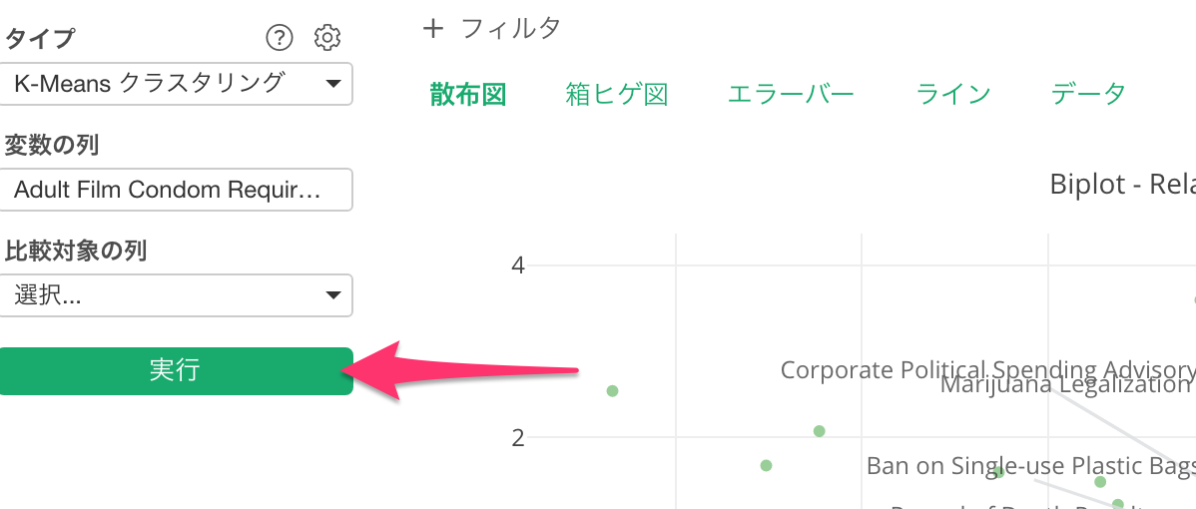This screenshot has height=509, width=1196.
Task: Select the Corporate Political Spending Advisory label
Action: pyautogui.click(x=987, y=369)
